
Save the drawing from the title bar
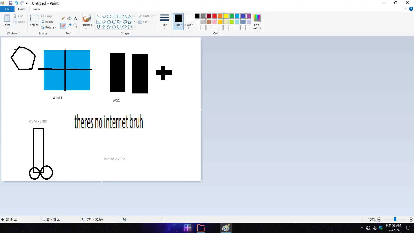[x=11, y=3]
